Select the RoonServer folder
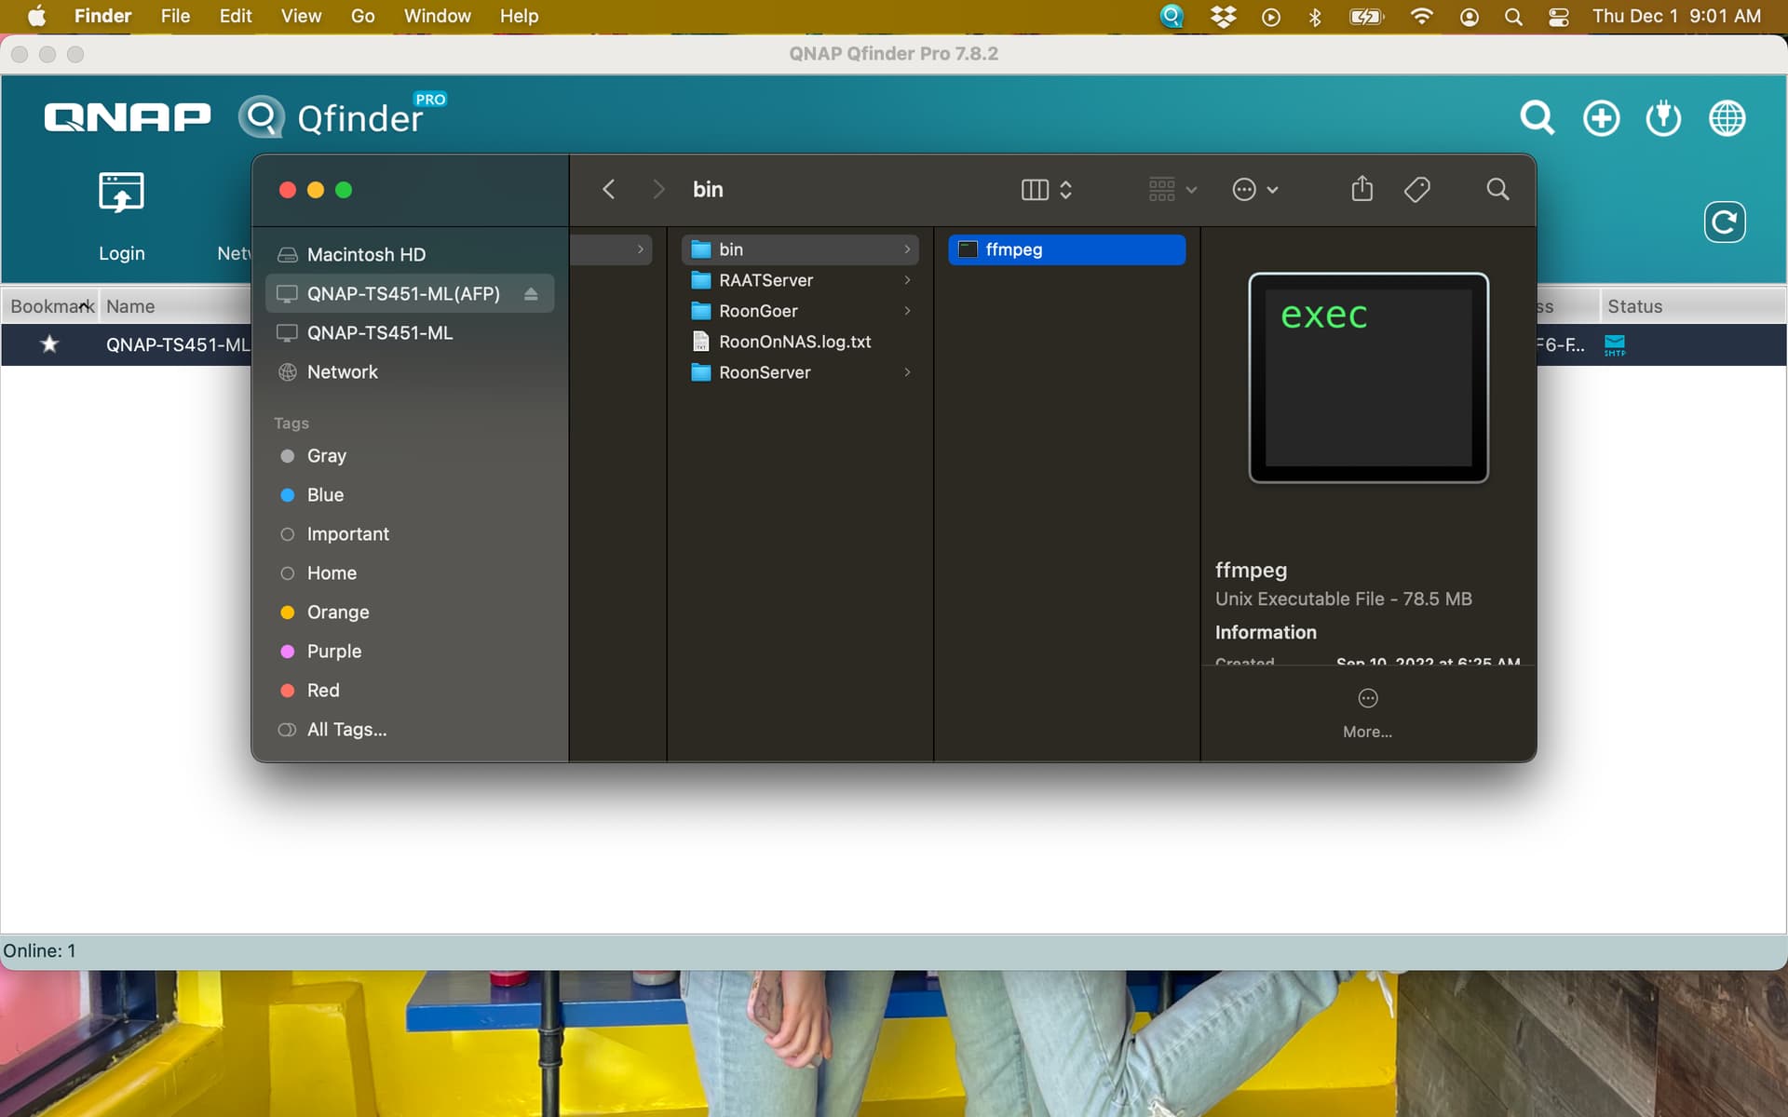The width and height of the screenshot is (1788, 1117). (800, 372)
